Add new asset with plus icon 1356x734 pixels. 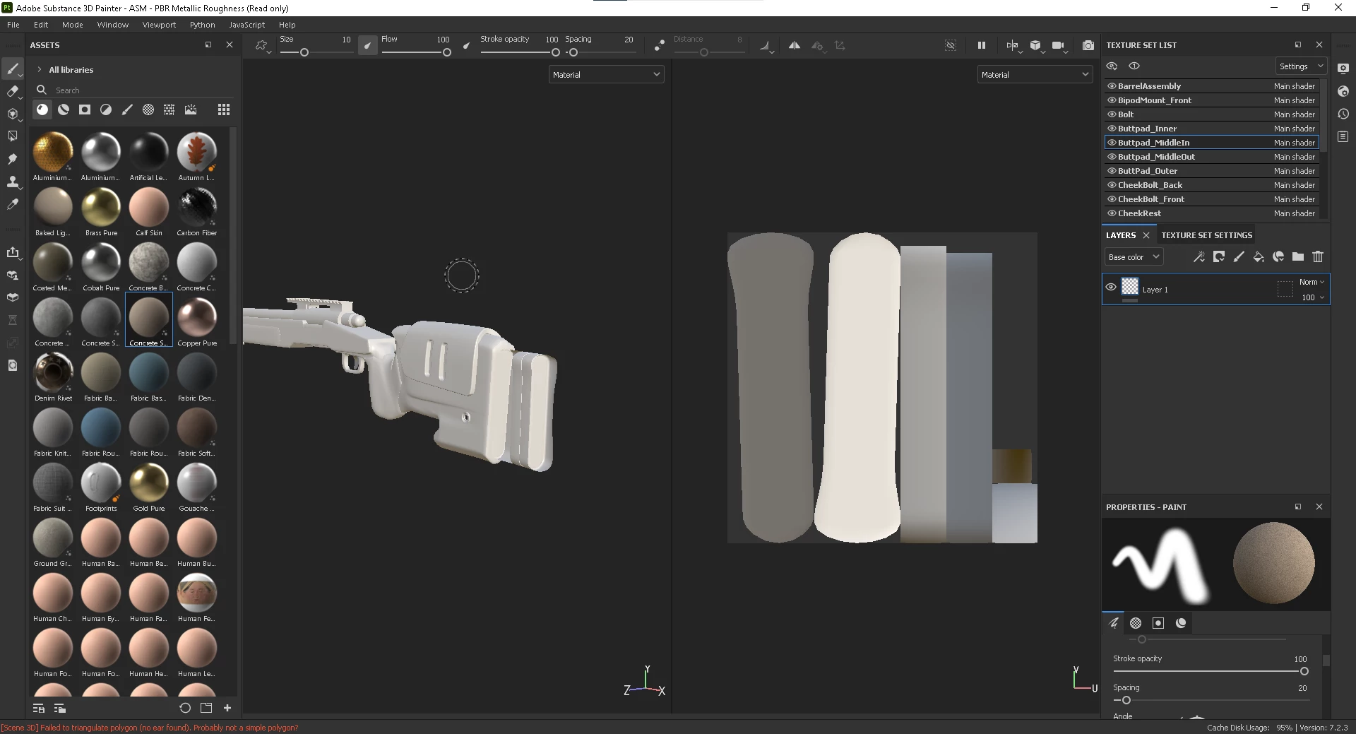tap(227, 708)
